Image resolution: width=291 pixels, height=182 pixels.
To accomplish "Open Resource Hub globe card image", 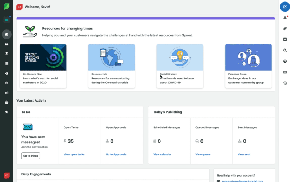I will tap(112, 58).
